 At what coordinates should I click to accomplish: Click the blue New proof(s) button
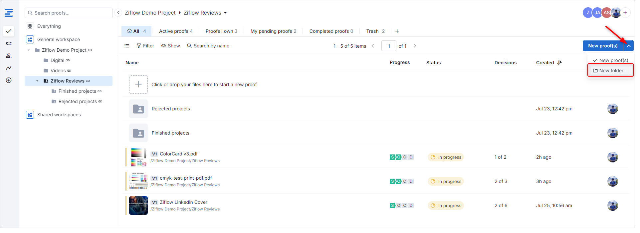click(603, 46)
